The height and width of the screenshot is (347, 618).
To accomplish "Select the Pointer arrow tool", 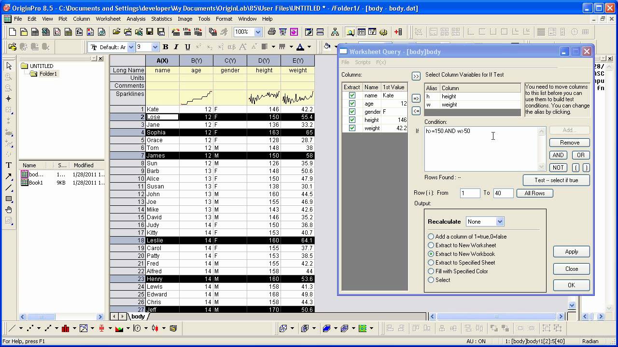I will click(x=9, y=66).
